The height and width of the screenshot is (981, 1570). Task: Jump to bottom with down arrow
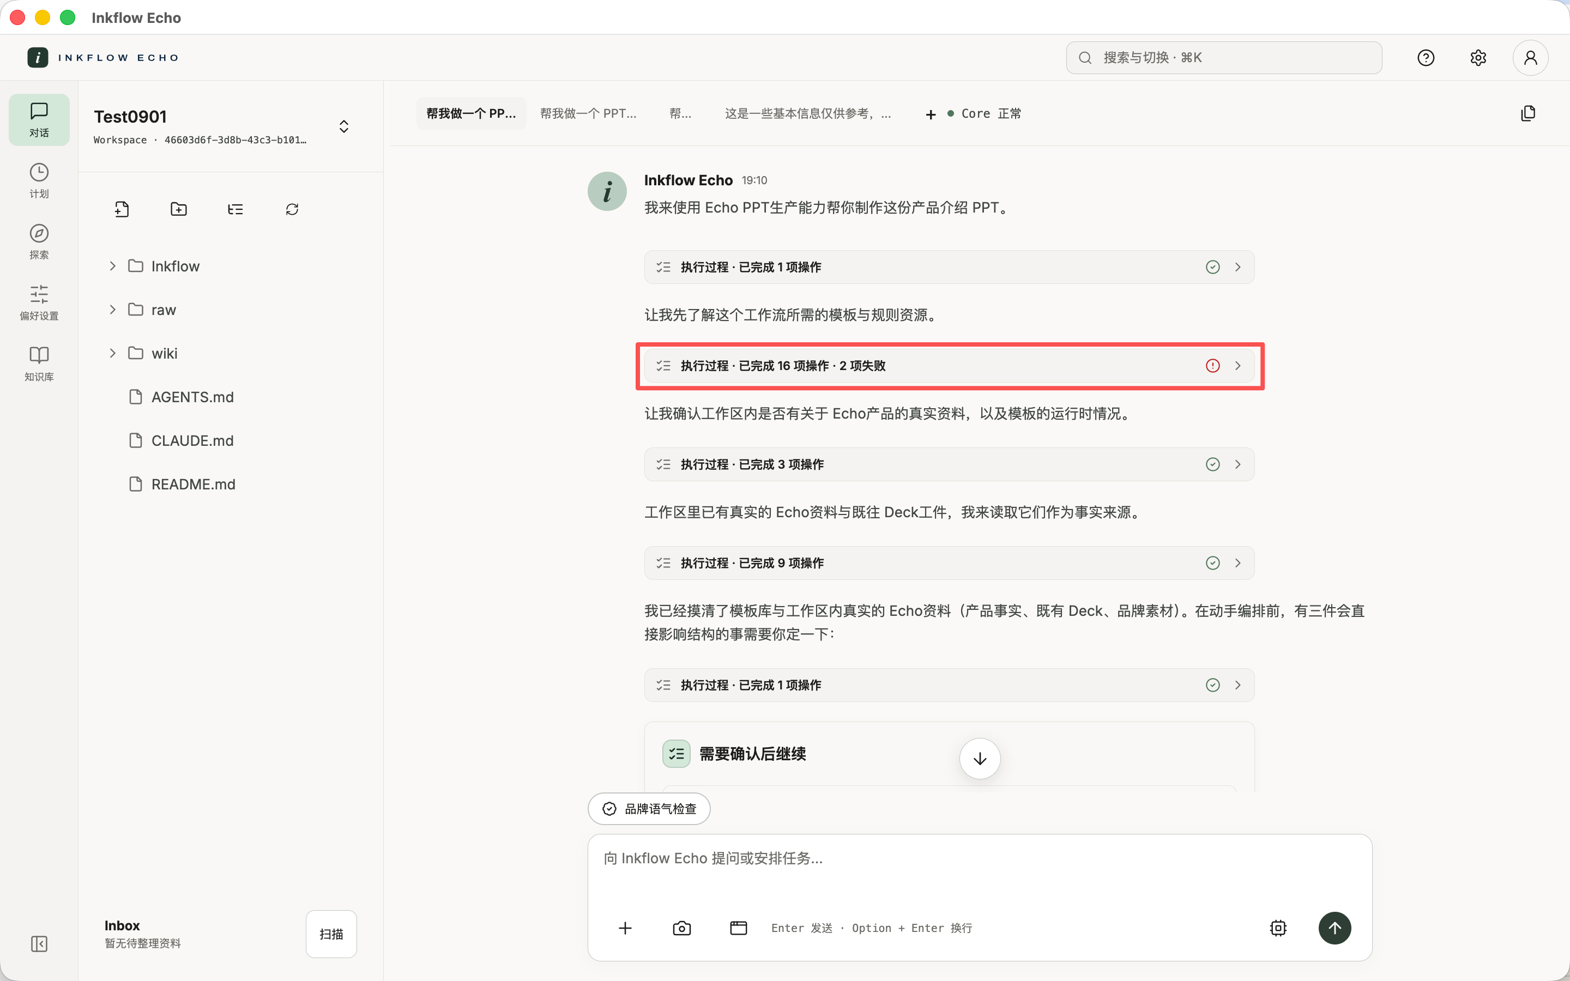[x=980, y=759]
